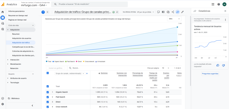Customize report with the pencil icon
229x109 pixels.
click(182, 12)
